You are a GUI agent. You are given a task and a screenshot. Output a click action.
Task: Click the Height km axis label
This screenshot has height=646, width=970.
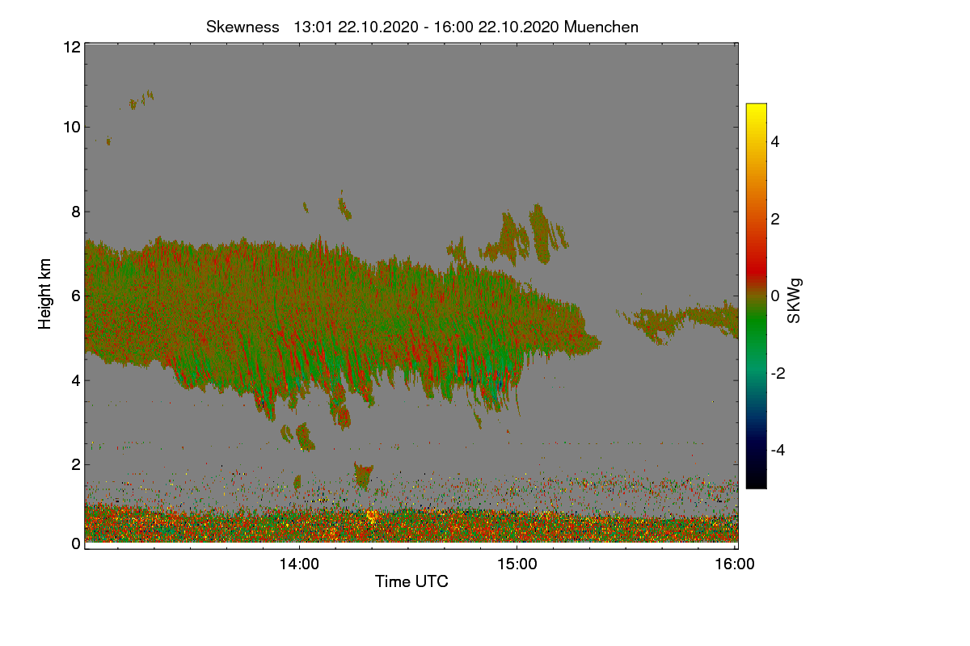45,294
